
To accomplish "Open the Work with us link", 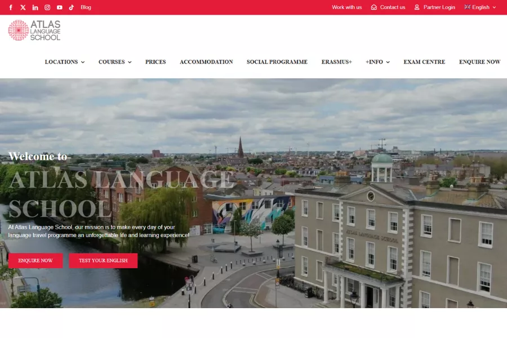I will (346, 7).
